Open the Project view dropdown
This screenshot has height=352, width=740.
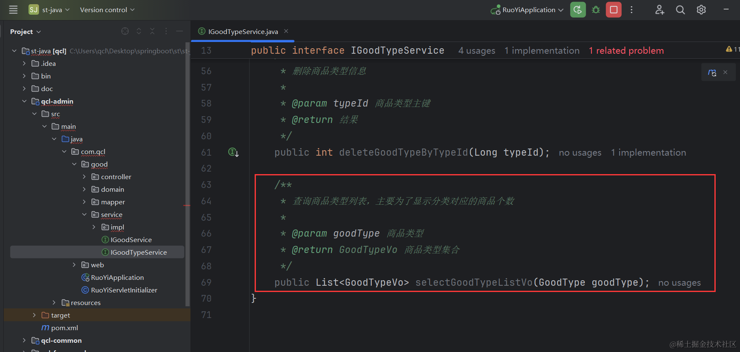(x=25, y=32)
